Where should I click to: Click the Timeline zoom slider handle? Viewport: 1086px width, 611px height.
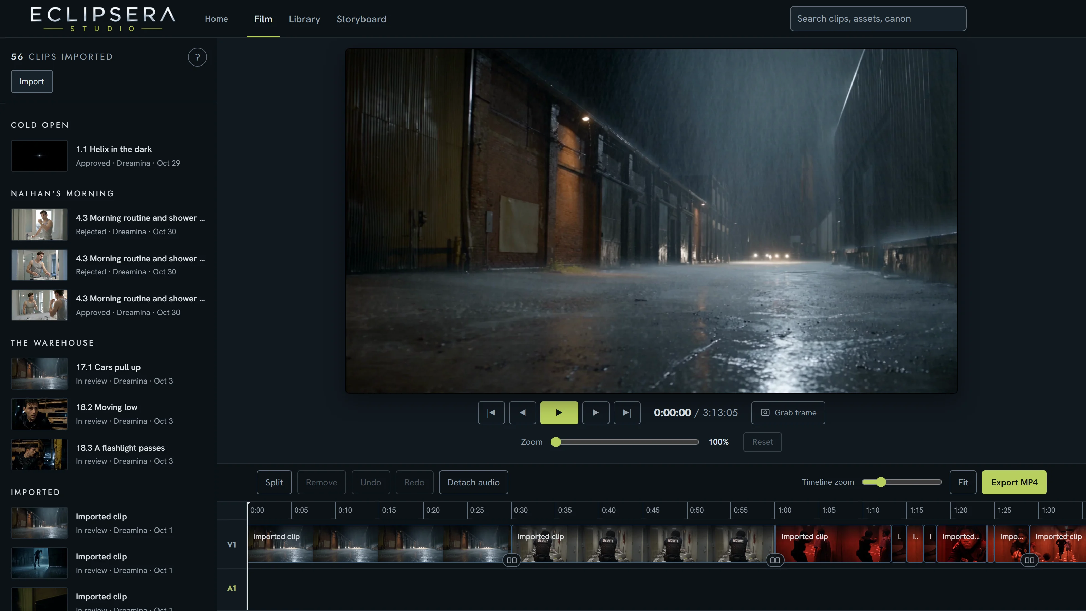(881, 482)
